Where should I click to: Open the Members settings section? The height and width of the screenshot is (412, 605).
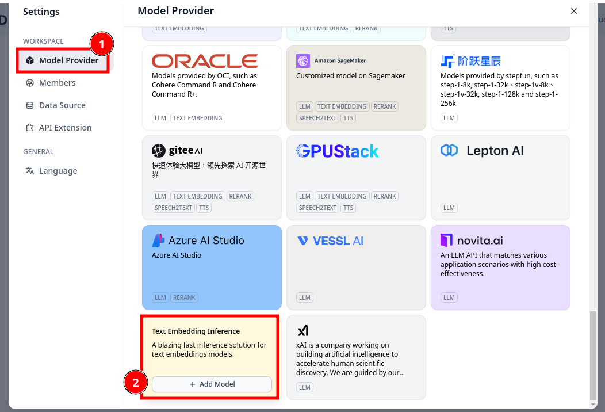pos(57,83)
